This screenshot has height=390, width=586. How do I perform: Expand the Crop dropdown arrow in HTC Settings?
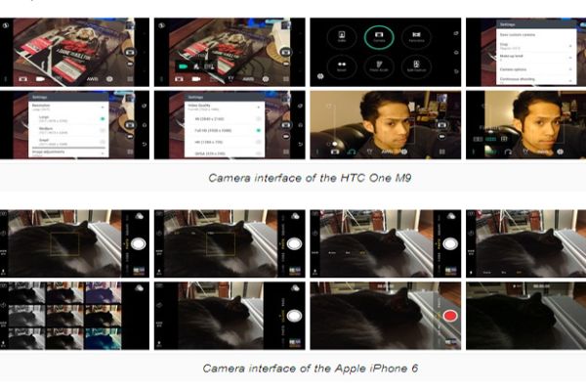(570, 46)
